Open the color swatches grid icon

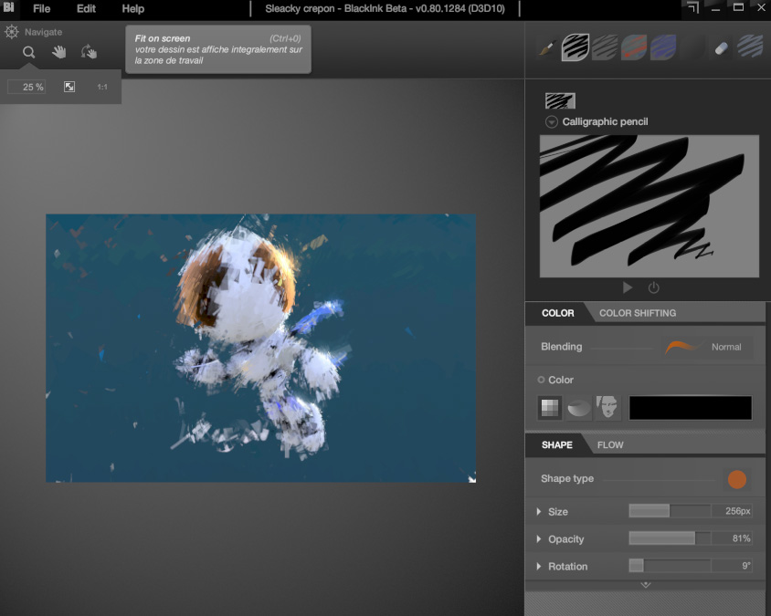pyautogui.click(x=550, y=408)
